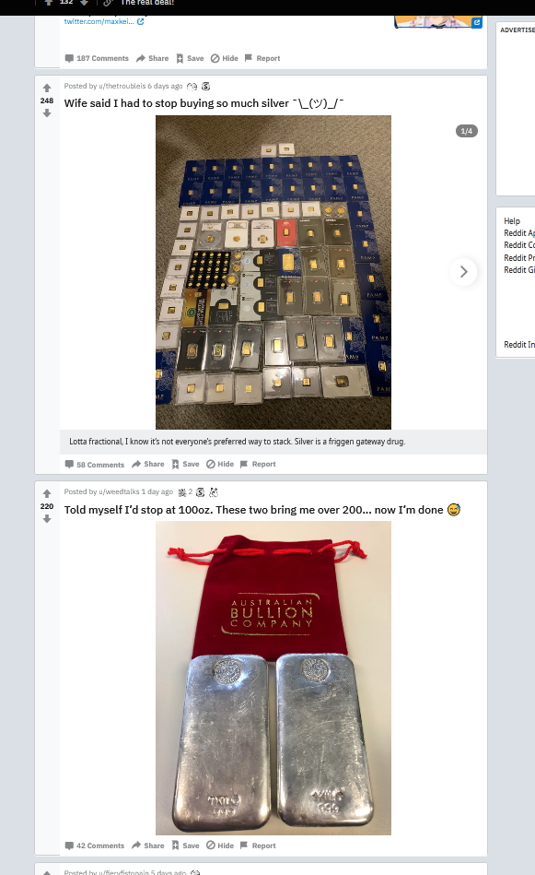Open the Help link in sidebar
This screenshot has height=875, width=535.
click(512, 221)
